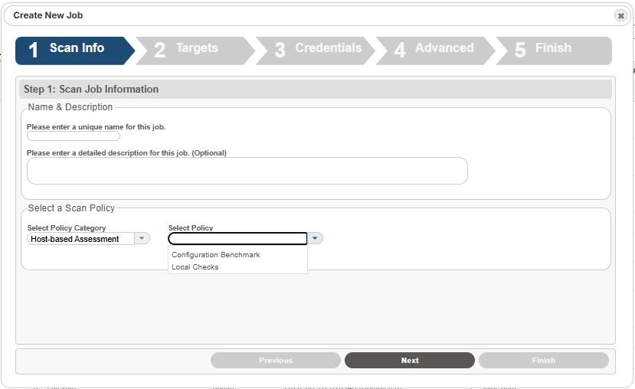The height and width of the screenshot is (389, 635).
Task: Click into the detailed job description box
Action: [x=247, y=171]
